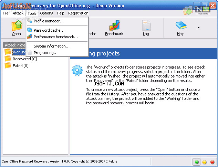
Task: Close the open Tools menu
Action: coord(32,13)
